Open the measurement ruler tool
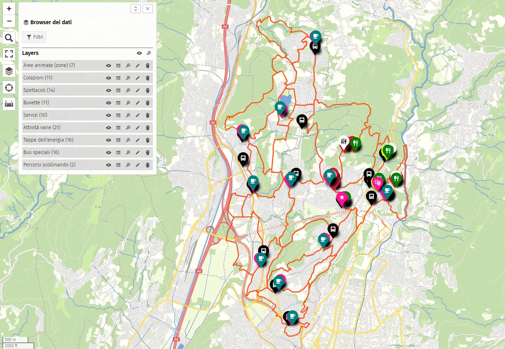Viewport: 505px width, 349px height. [x=9, y=104]
